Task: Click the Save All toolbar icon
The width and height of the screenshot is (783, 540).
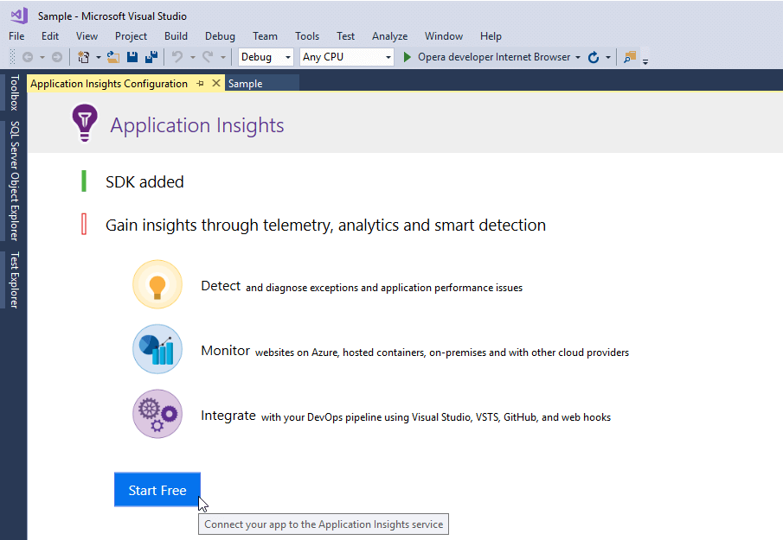Action: [x=151, y=57]
